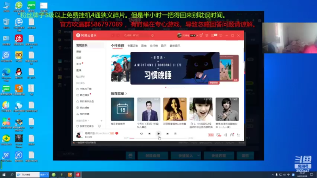This screenshot has width=317, height=178.
Task: Switch to the 排行榜 tab
Action: 154,46
